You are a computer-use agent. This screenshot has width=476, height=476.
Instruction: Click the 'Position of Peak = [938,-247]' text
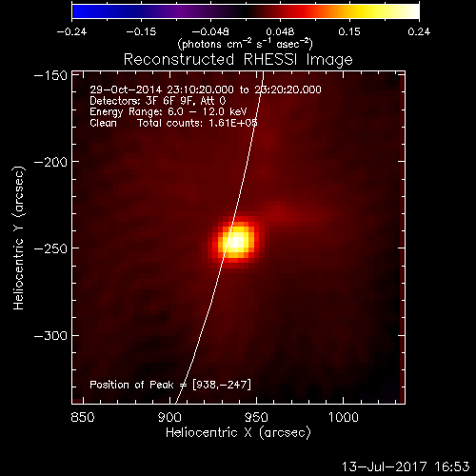170,385
